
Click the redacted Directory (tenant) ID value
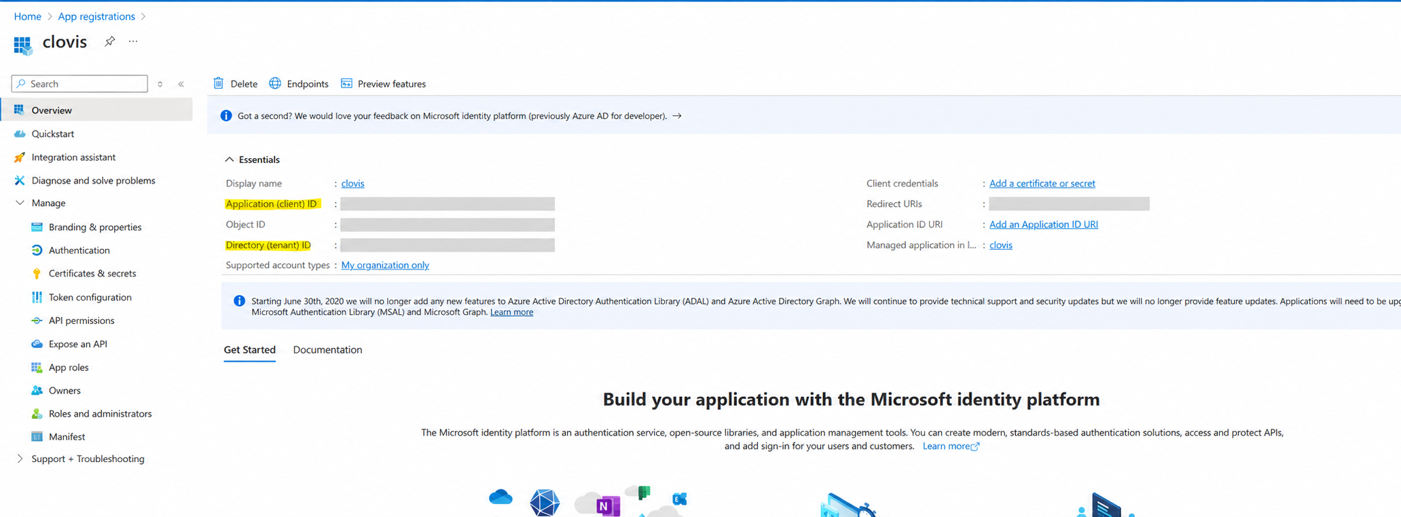pos(448,245)
